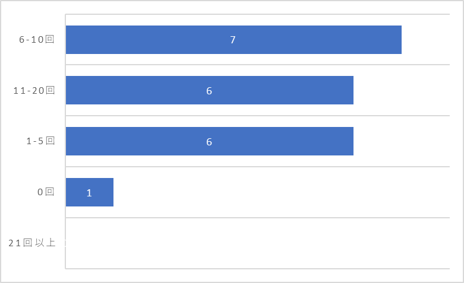The height and width of the screenshot is (283, 464).
Task: Click empty plot area in 21回以上 row
Action: point(257,243)
